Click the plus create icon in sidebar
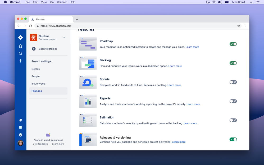Screen dimensions: 264x165 pos(20,61)
